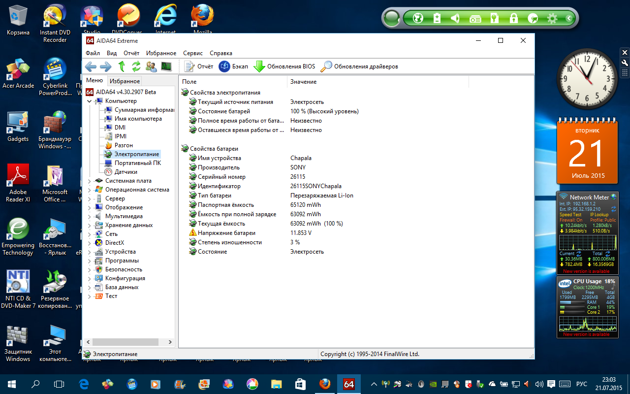The image size is (630, 394).
Task: Open the Отчёт menu in menu bar
Action: [131, 53]
